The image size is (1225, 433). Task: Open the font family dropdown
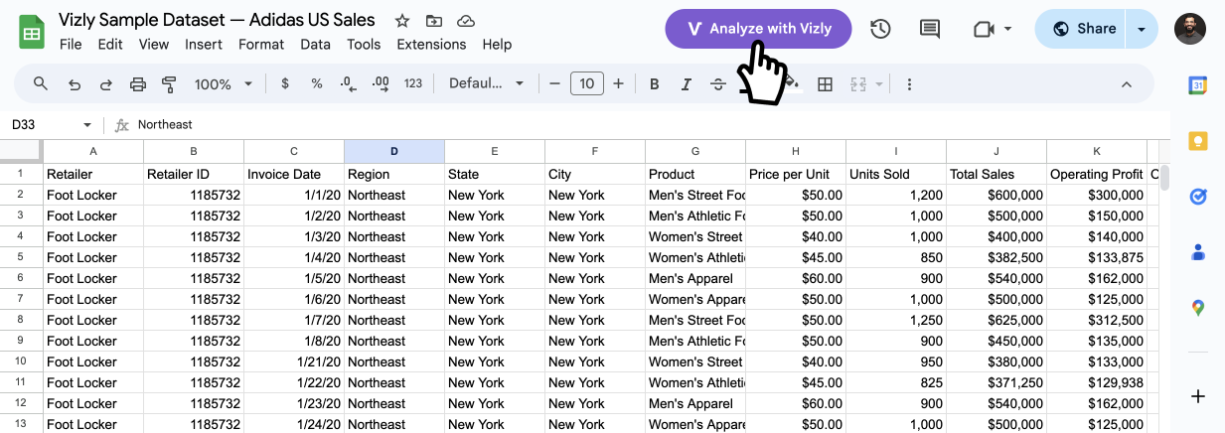487,84
